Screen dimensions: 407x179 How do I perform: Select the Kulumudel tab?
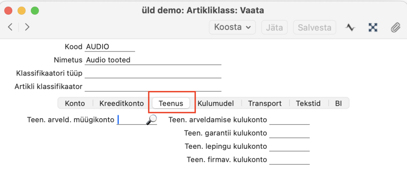(215, 103)
